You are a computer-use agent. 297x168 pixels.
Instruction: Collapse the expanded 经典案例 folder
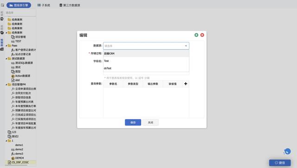point(6,33)
